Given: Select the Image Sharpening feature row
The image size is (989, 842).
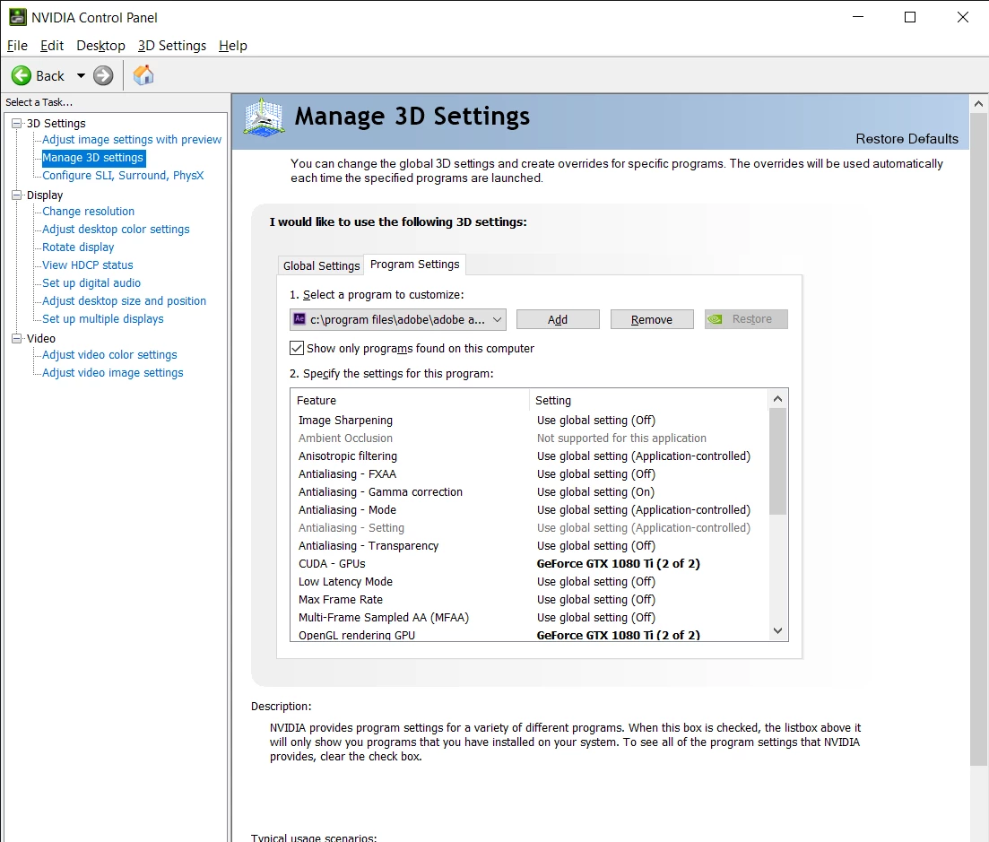Looking at the screenshot, I should 528,420.
